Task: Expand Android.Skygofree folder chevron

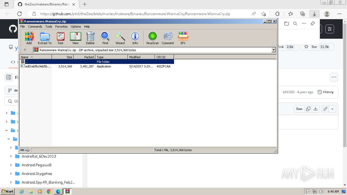Action: [11, 174]
